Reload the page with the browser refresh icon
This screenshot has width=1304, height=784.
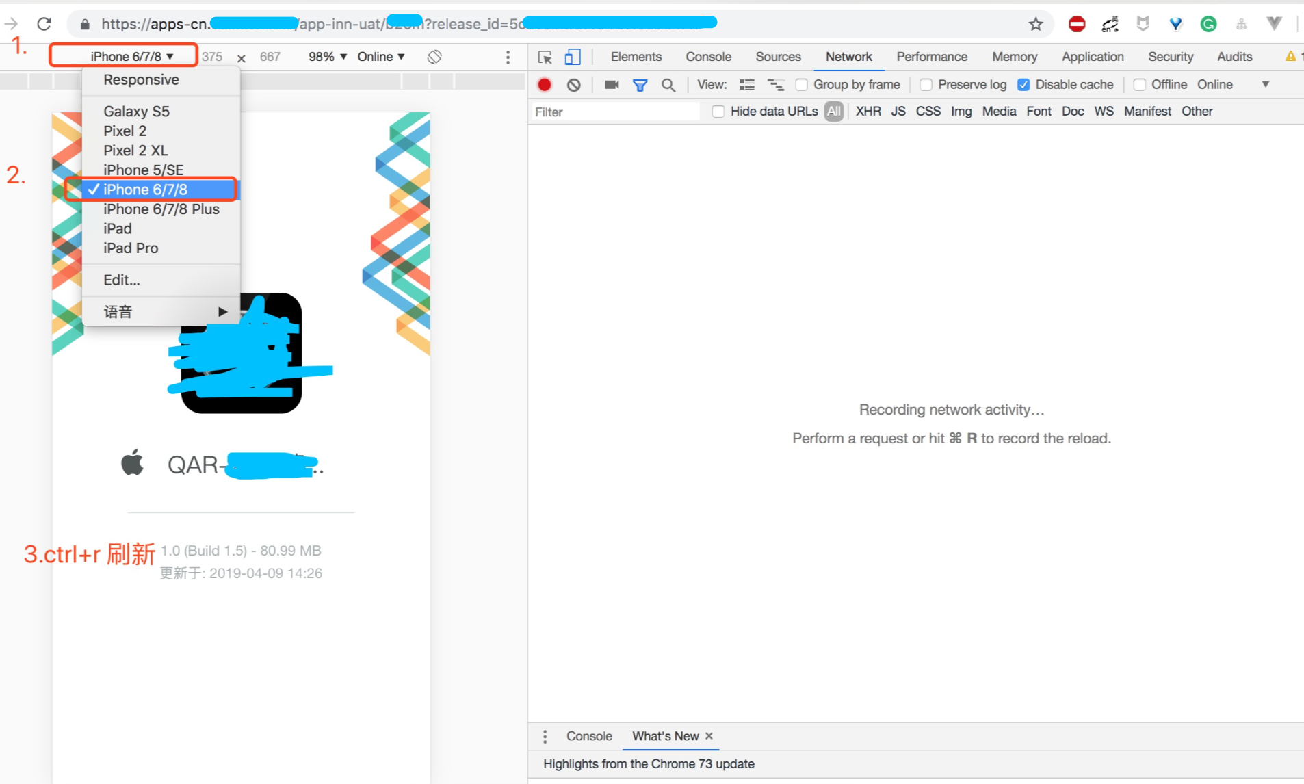pos(44,24)
